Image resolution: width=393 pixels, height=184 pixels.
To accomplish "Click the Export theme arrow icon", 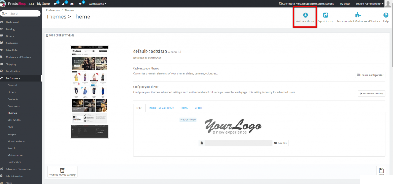I will pos(325,15).
